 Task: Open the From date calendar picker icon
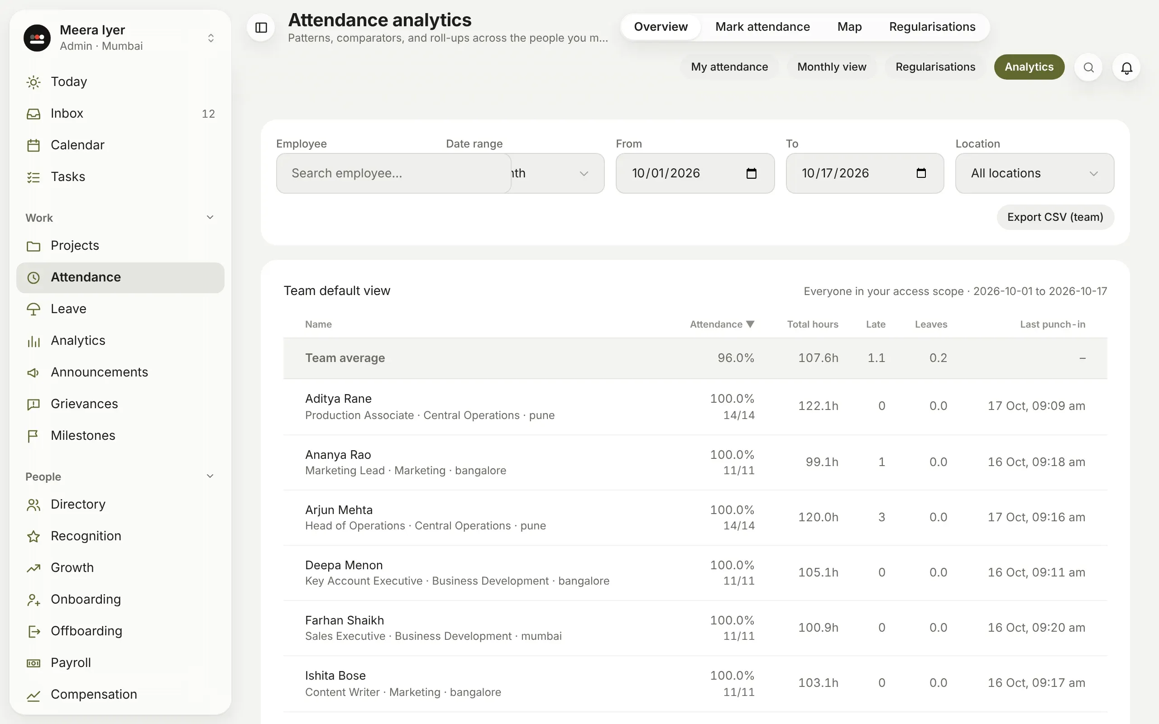click(x=752, y=173)
